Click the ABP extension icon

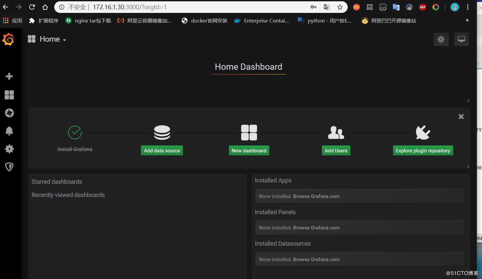click(423, 7)
